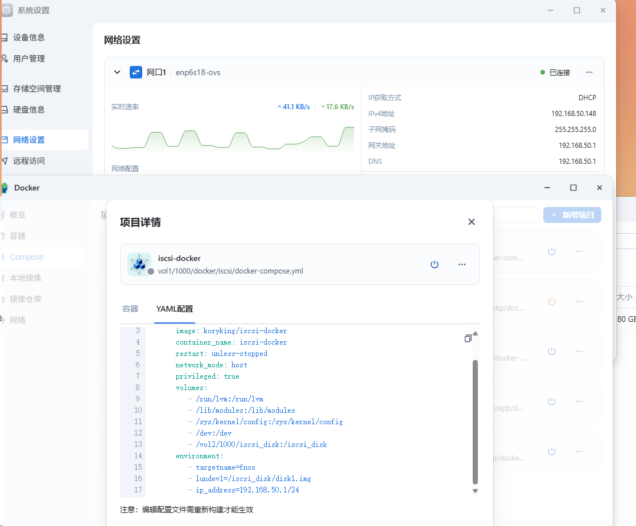
Task: Click YAML line privileged: true
Action: tap(207, 376)
